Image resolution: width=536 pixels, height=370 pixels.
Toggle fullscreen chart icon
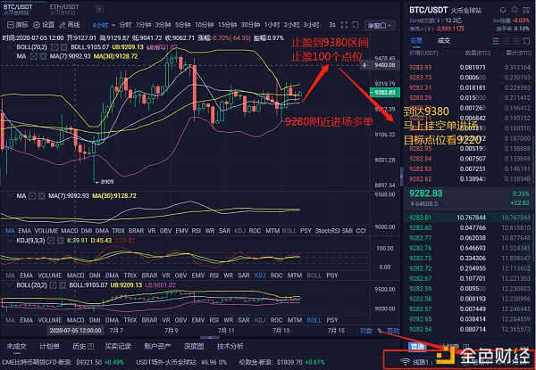point(344,25)
